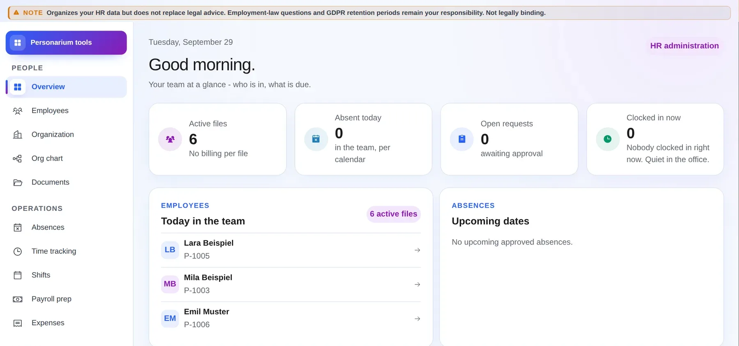Screen dimensions: 739x346
Task: Click the Absences calendar-x icon
Action: click(x=18, y=228)
